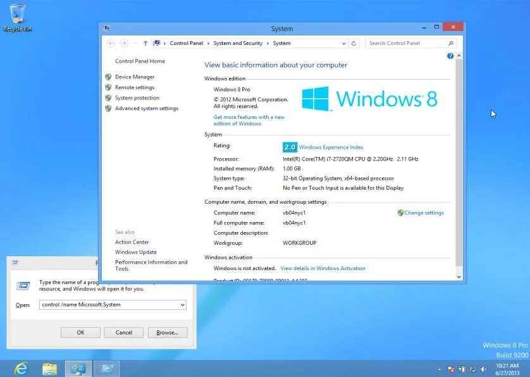Screen dimensions: 530x377
Task: Open the blue Help question mark icon
Action: pyautogui.click(x=450, y=56)
